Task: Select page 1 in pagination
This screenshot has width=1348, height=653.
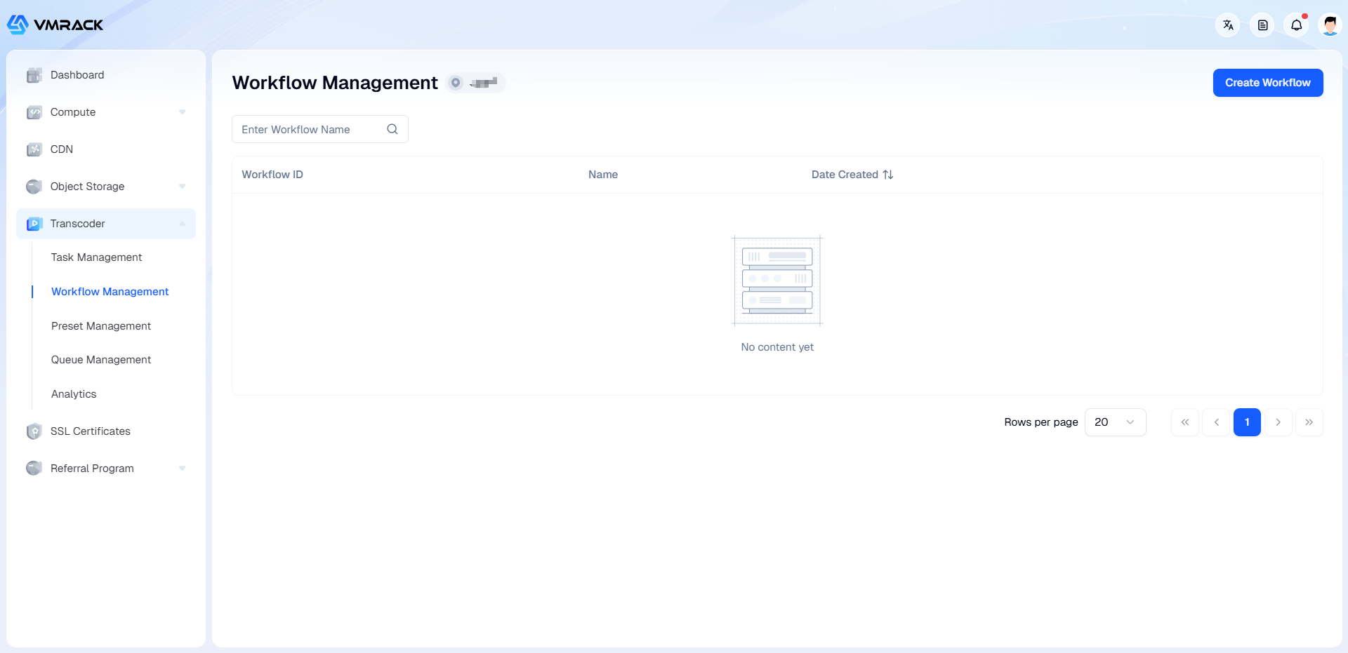Action: point(1247,422)
